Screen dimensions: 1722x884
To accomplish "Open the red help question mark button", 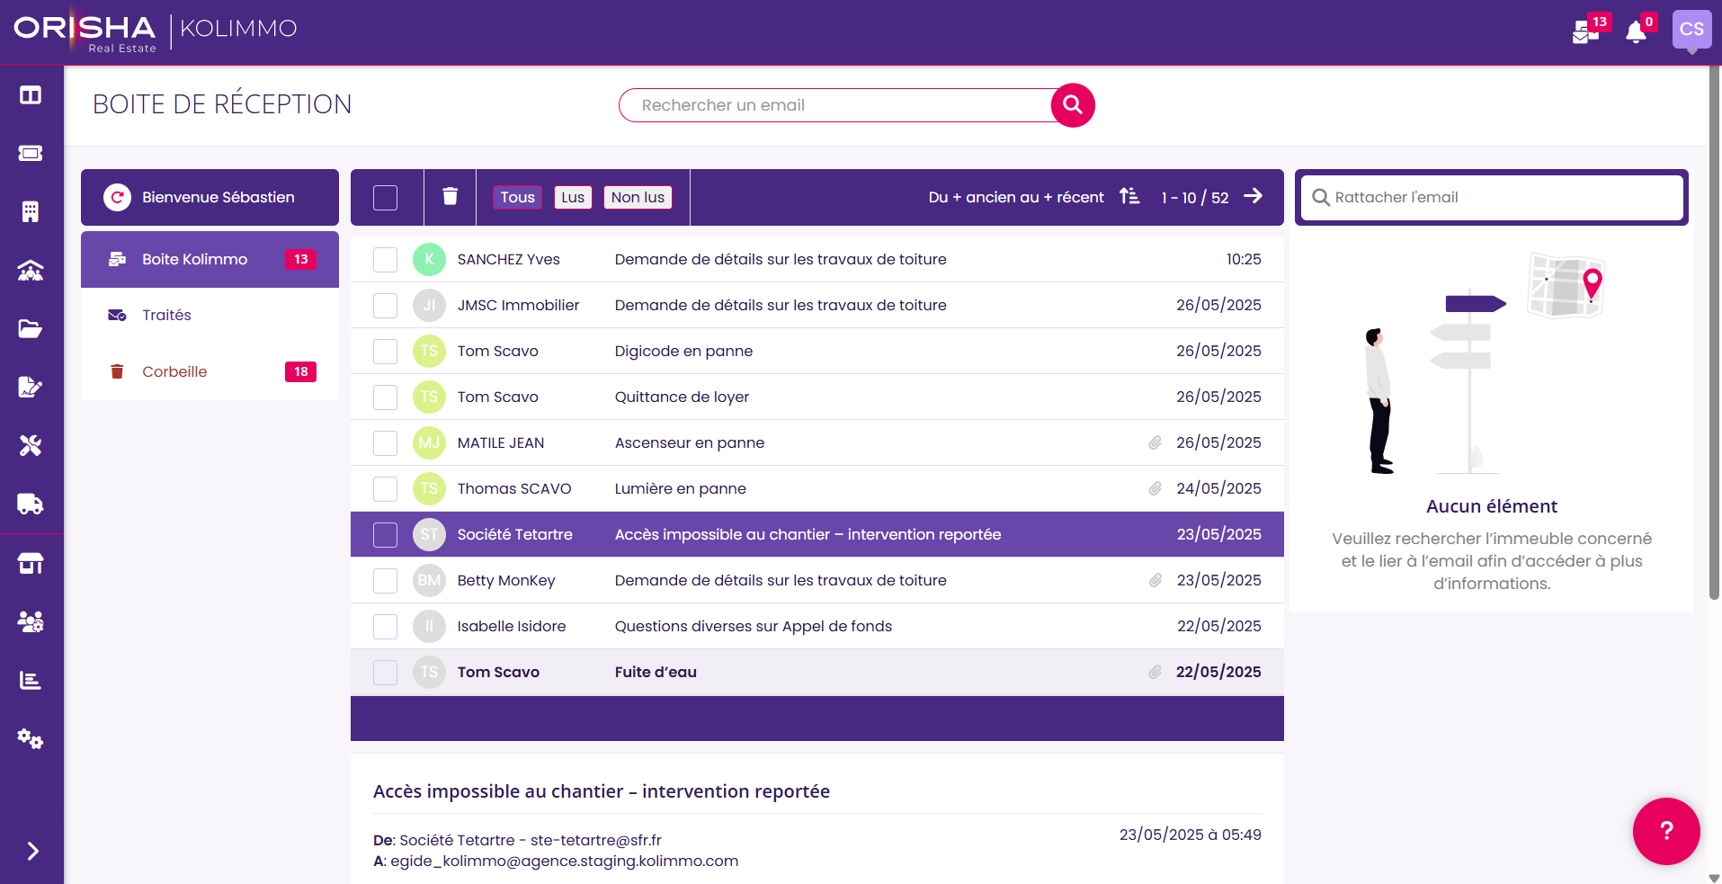I will 1666,831.
